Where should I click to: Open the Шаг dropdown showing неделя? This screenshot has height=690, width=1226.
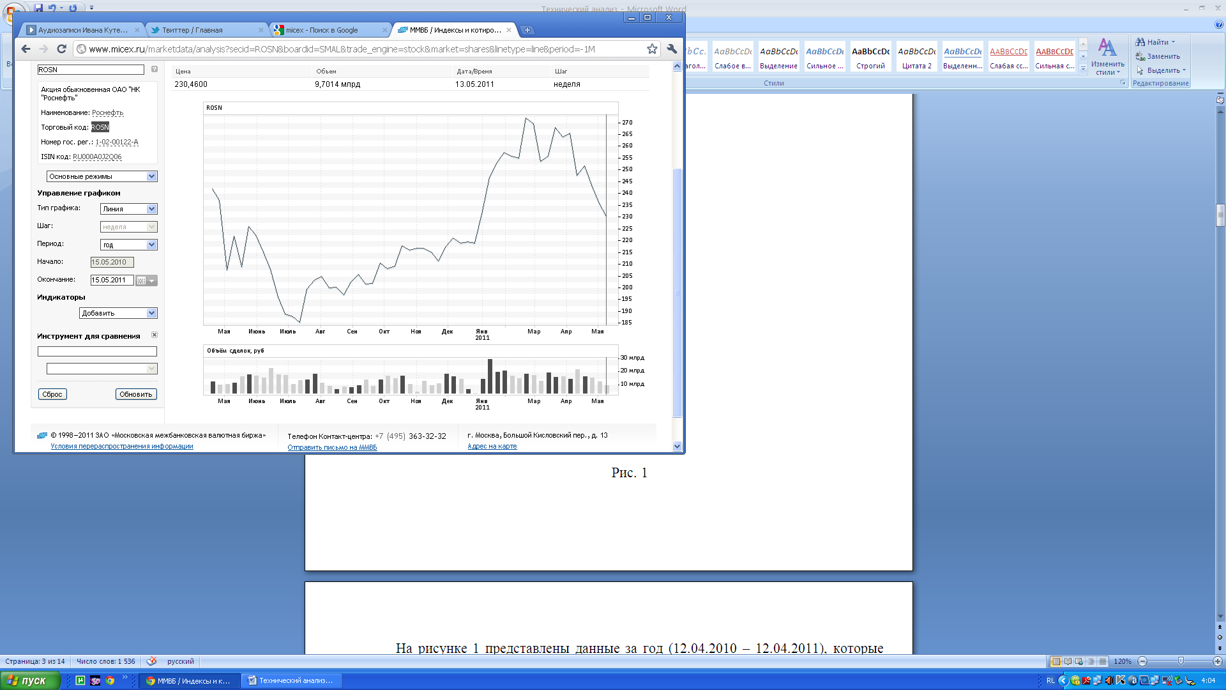[128, 227]
